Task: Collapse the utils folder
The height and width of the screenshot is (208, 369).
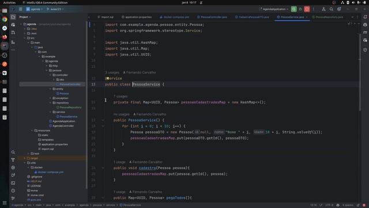Action: [x=25, y=163]
